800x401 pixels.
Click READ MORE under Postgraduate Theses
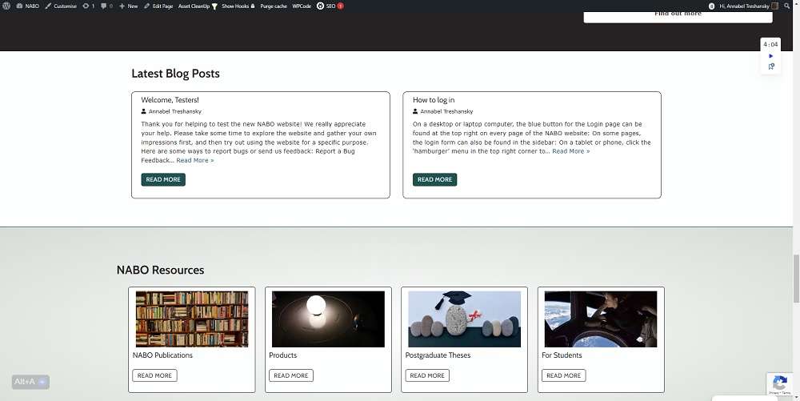[427, 375]
